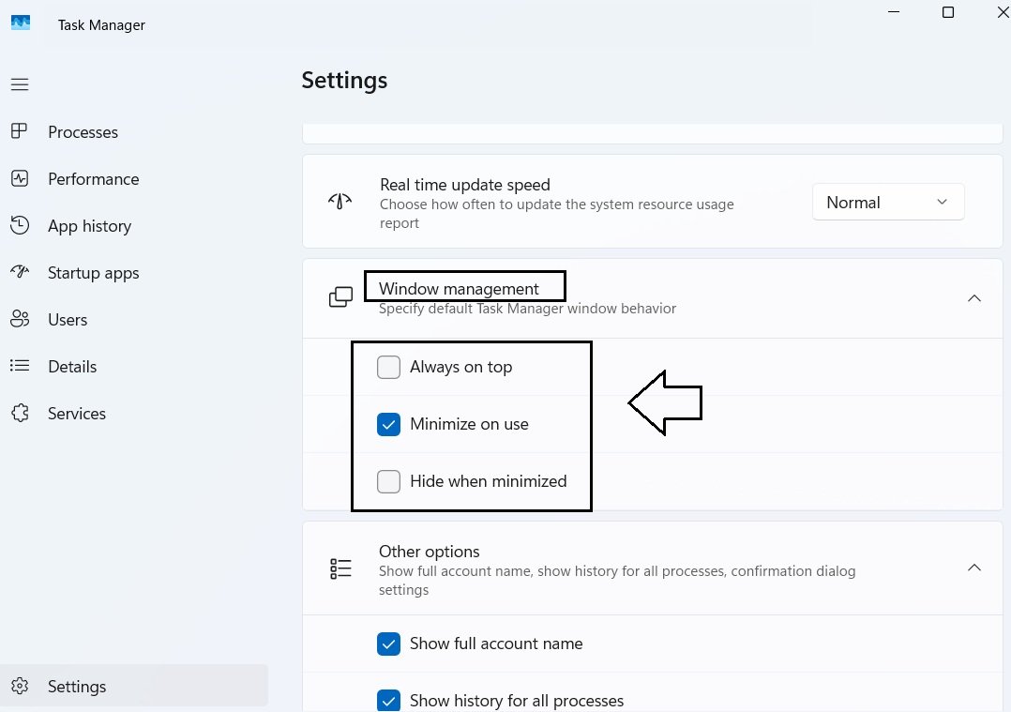Uncheck Show history for all processes
Viewport: 1011px width, 712px height.
(x=389, y=701)
